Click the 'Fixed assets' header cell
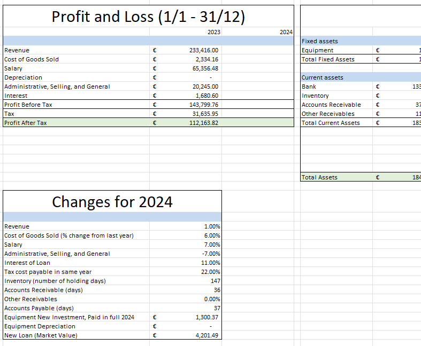Viewport: 421px width, 346px height. pyautogui.click(x=319, y=41)
